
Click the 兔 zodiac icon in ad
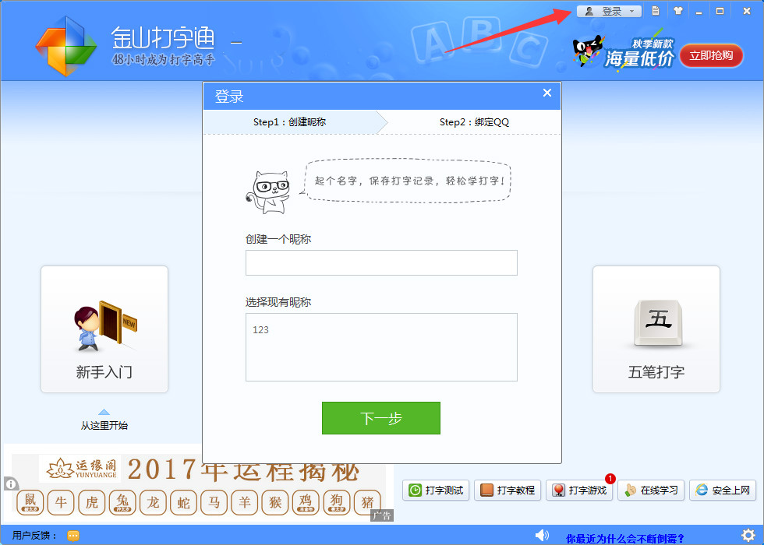[122, 503]
